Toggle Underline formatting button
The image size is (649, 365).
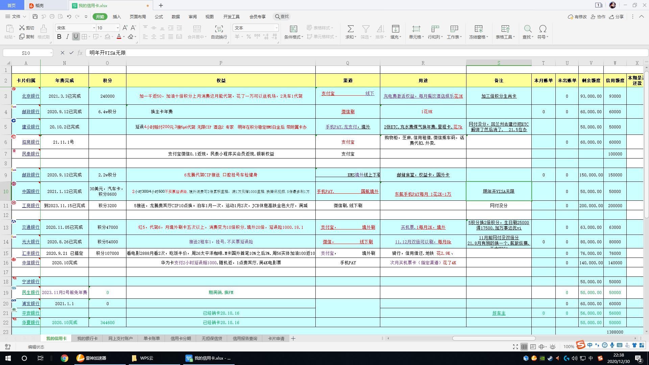coord(76,36)
